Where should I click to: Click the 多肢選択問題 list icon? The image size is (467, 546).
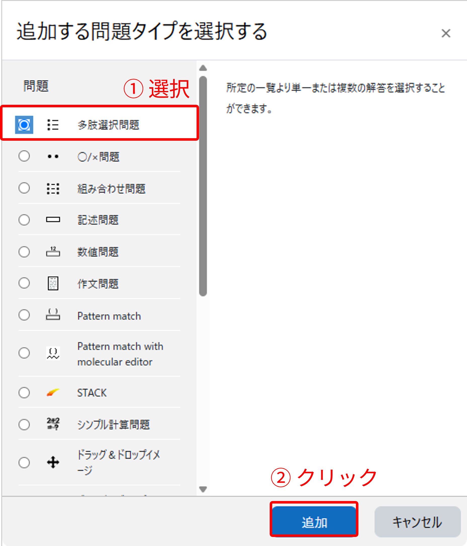tap(53, 125)
